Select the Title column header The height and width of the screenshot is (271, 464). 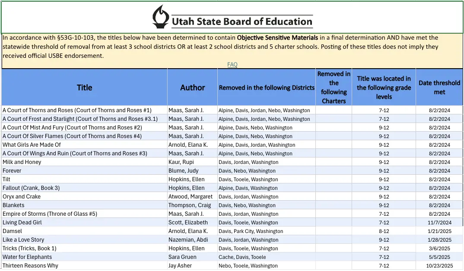click(84, 88)
